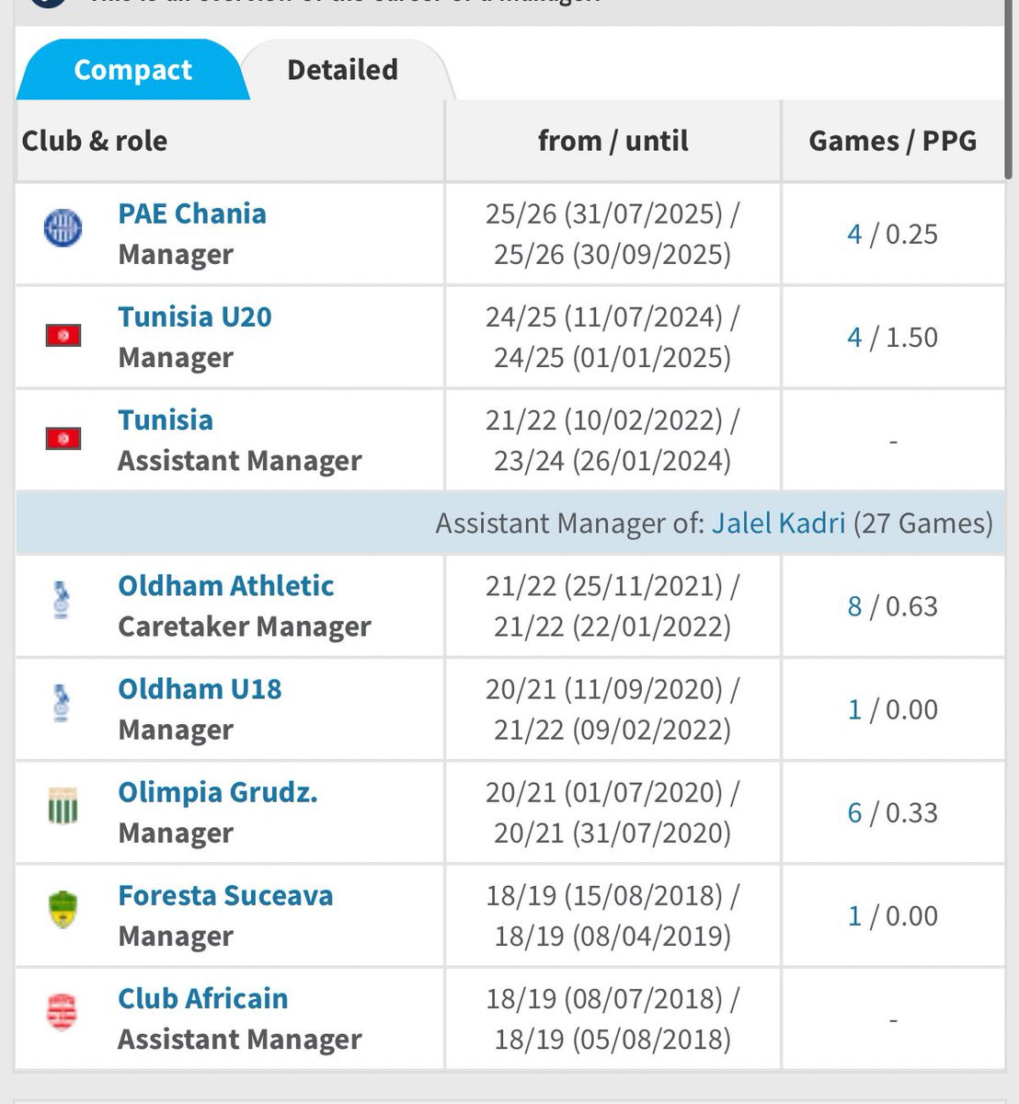Open the Jalel Kadri manager link
The height and width of the screenshot is (1104, 1019).
point(778,523)
